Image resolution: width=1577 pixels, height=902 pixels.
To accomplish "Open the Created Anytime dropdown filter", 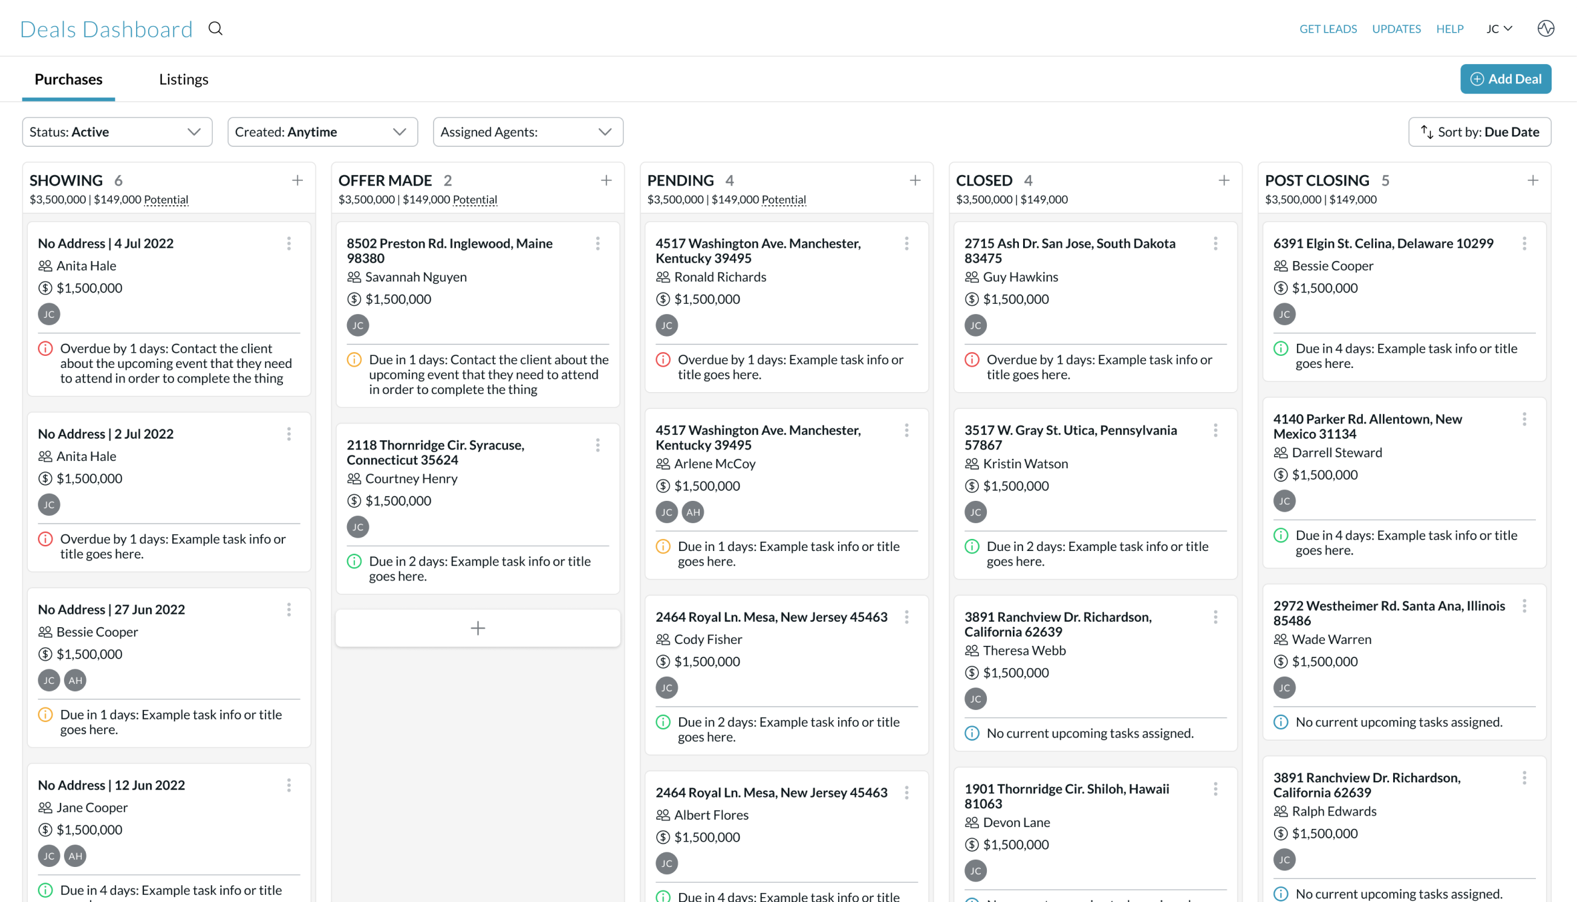I will point(322,131).
